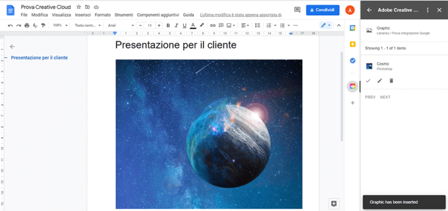Open the 100% zoom dropdown
This screenshot has width=448, height=211.
coord(60,26)
